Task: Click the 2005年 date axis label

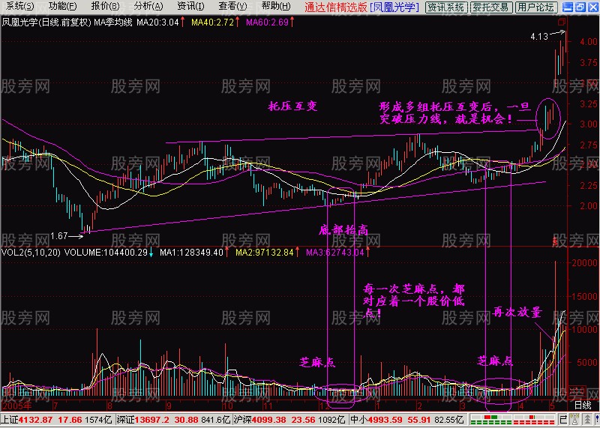Action: pyautogui.click(x=17, y=405)
